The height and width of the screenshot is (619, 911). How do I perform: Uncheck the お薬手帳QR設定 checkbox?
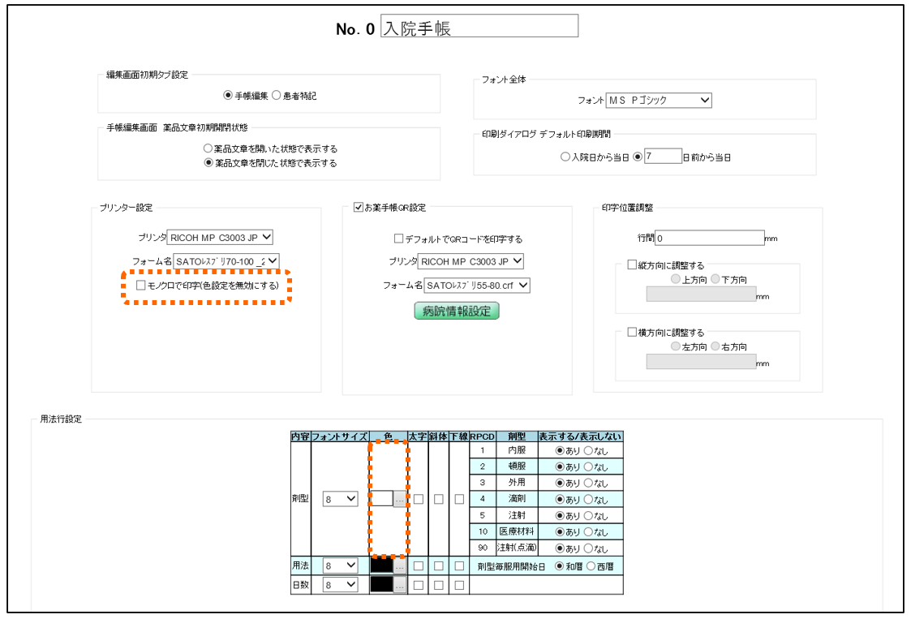(x=359, y=208)
